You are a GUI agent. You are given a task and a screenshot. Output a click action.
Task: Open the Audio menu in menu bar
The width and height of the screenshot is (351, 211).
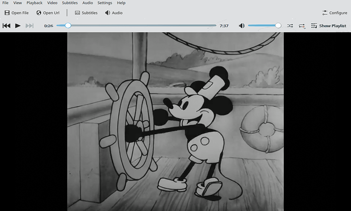(87, 3)
